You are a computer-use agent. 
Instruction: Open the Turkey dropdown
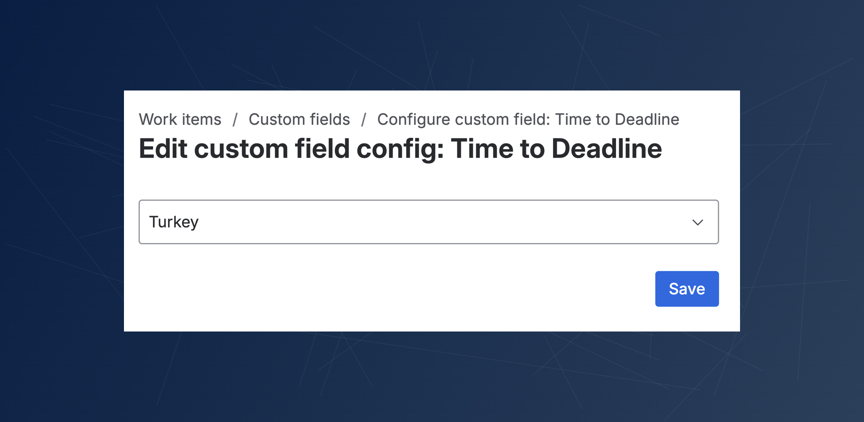pyautogui.click(x=428, y=222)
